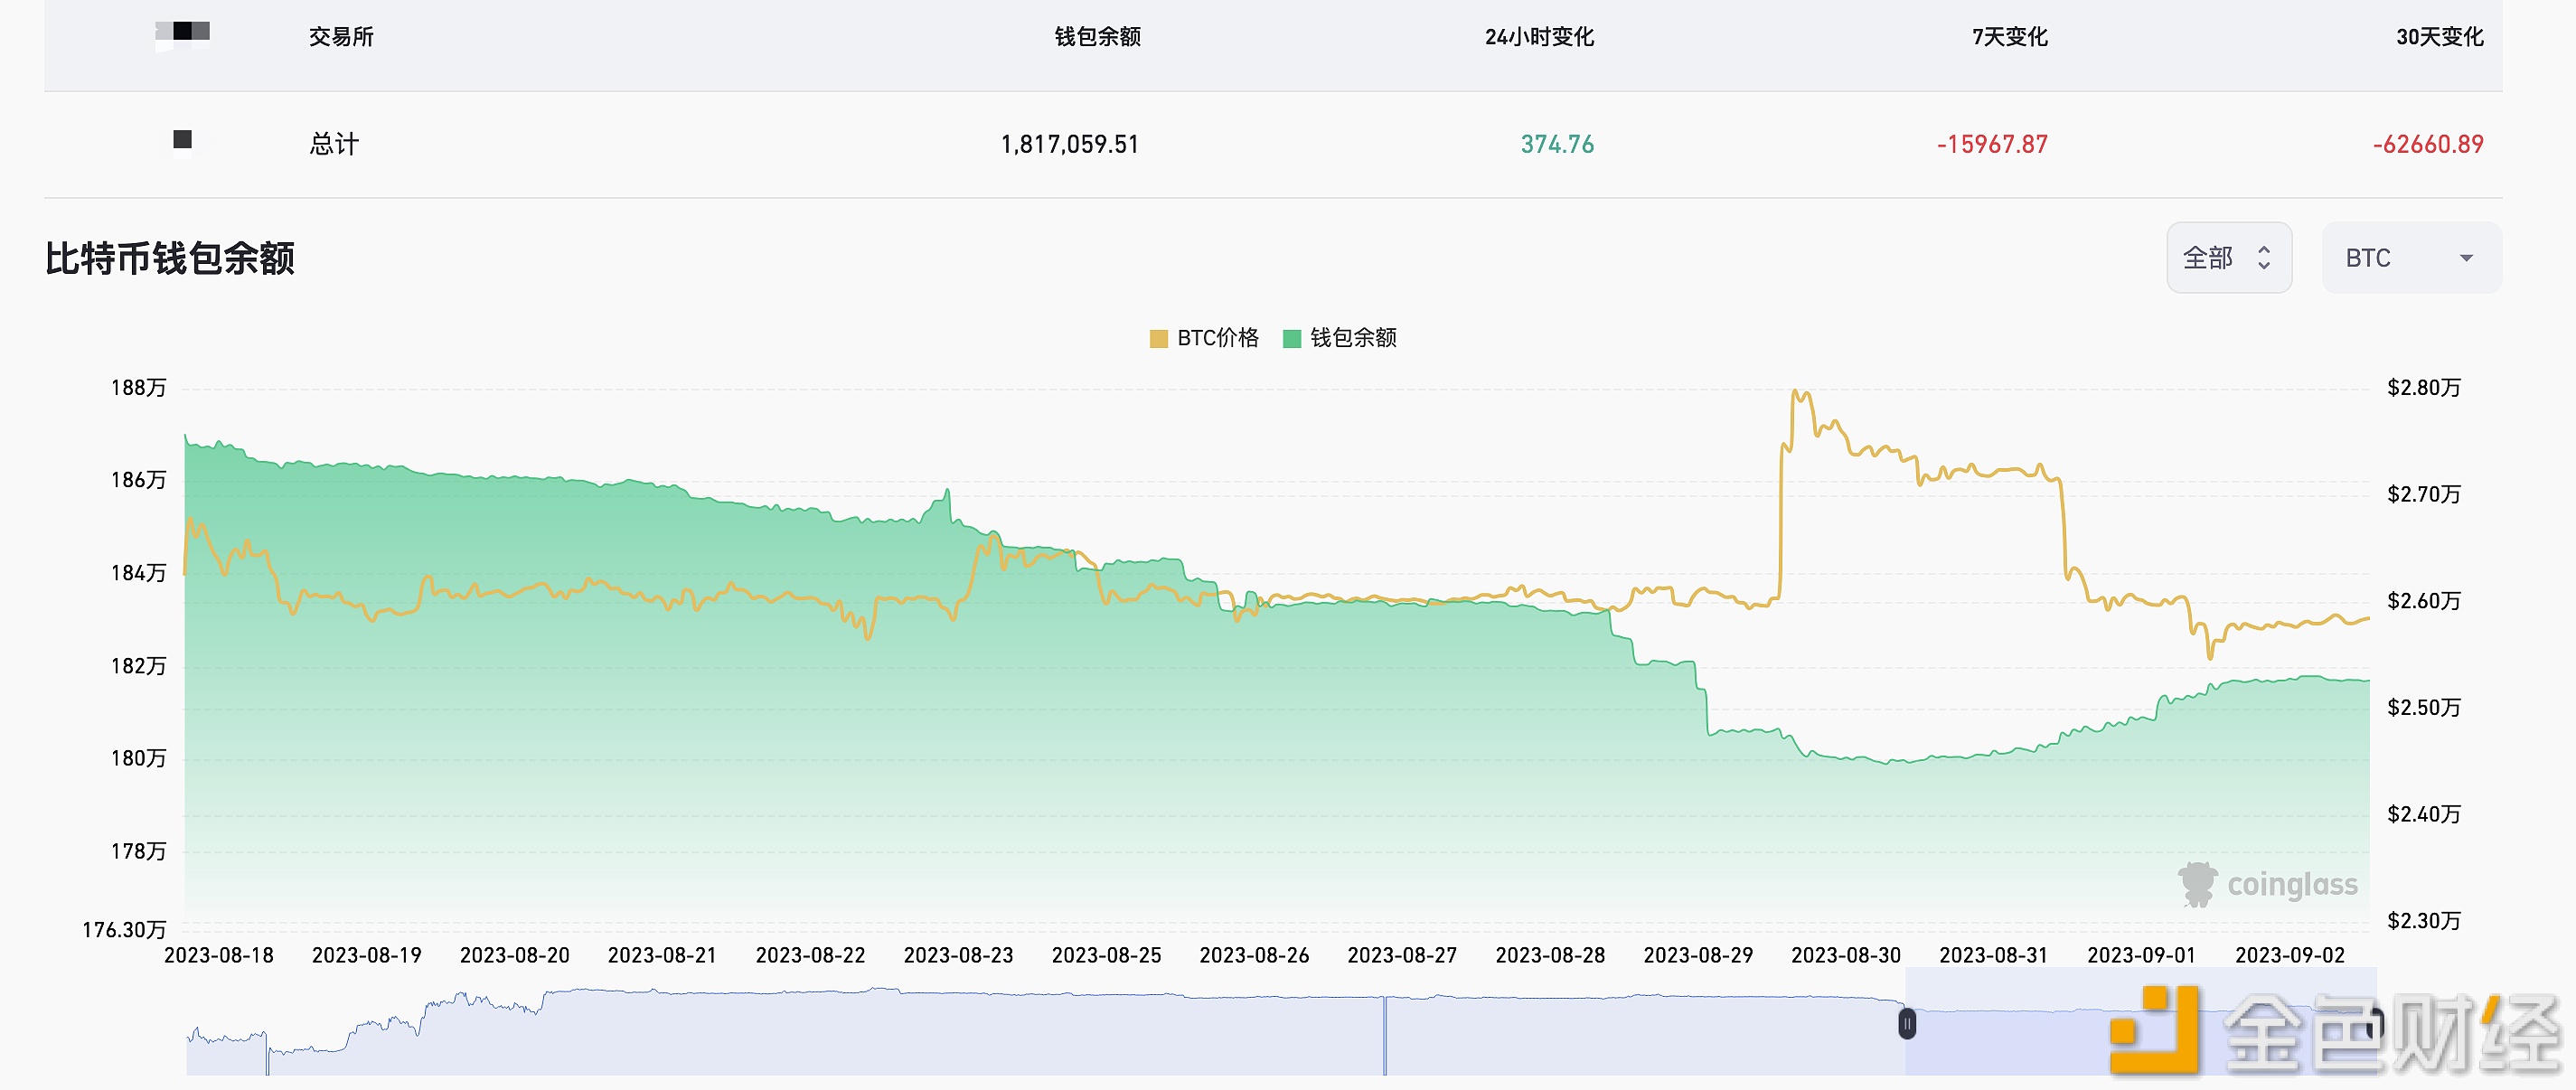Sort by 交易所 column header
The image size is (2576, 1090).
point(341,37)
